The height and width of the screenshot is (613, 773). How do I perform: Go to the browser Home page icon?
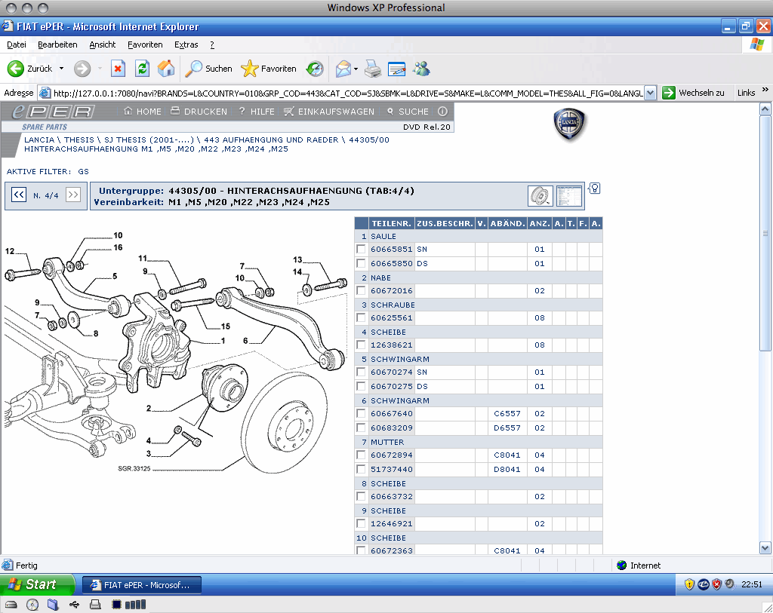(166, 69)
